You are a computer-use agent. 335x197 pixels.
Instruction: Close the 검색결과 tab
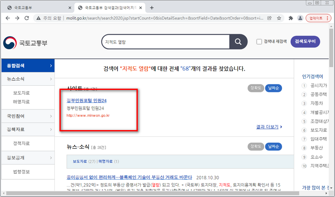pos(141,8)
